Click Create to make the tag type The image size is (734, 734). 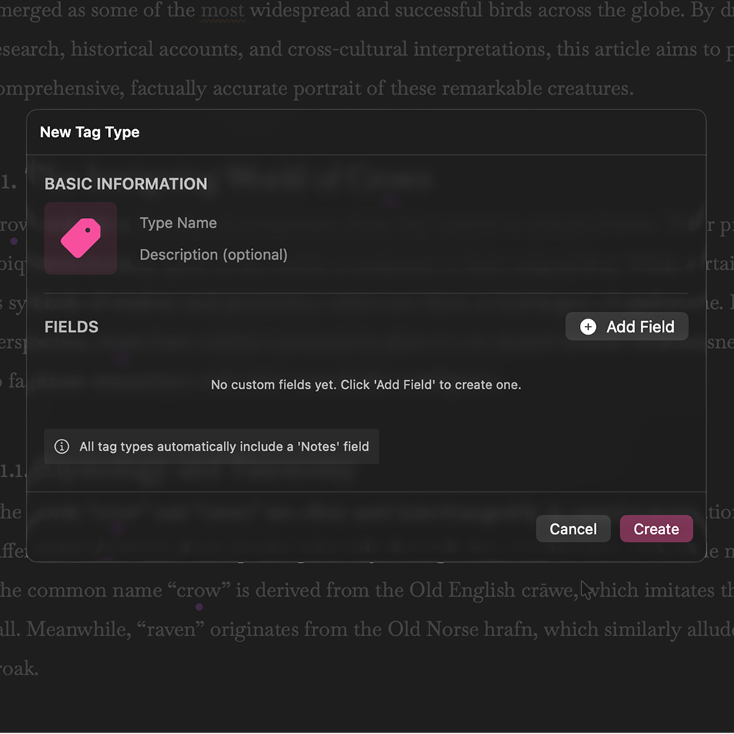point(655,529)
